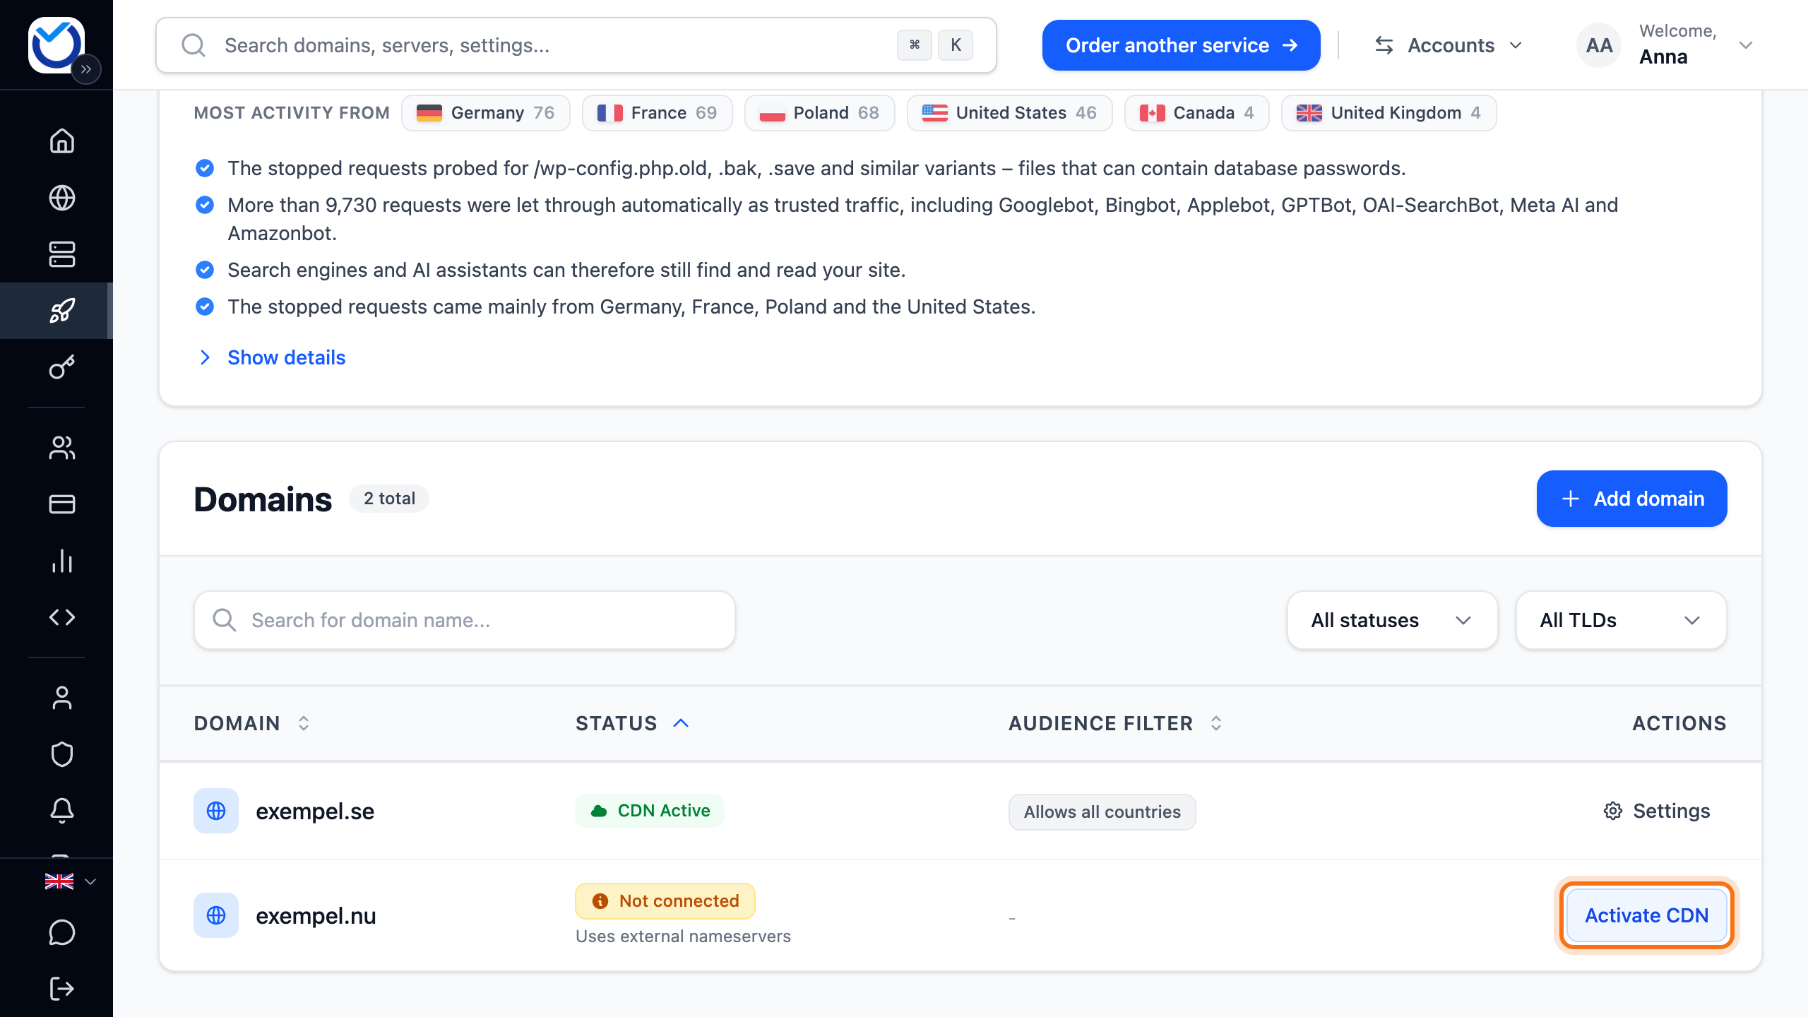Click the company logo

pos(56,45)
